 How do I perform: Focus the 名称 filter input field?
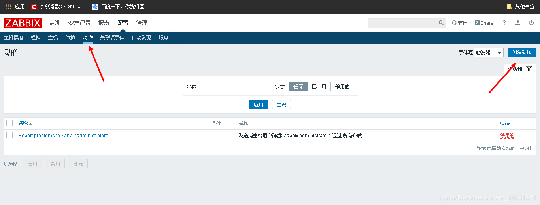tap(230, 87)
